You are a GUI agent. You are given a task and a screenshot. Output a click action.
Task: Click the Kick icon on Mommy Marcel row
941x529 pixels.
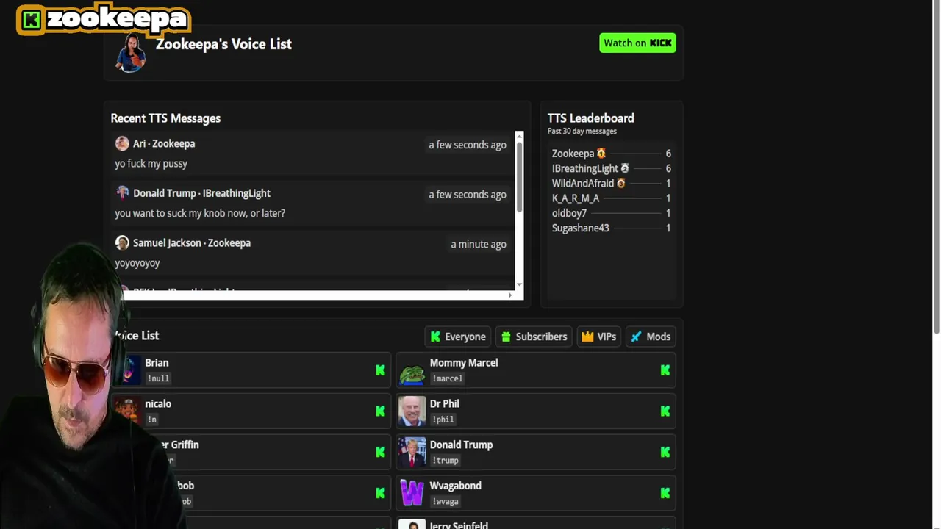tap(665, 370)
